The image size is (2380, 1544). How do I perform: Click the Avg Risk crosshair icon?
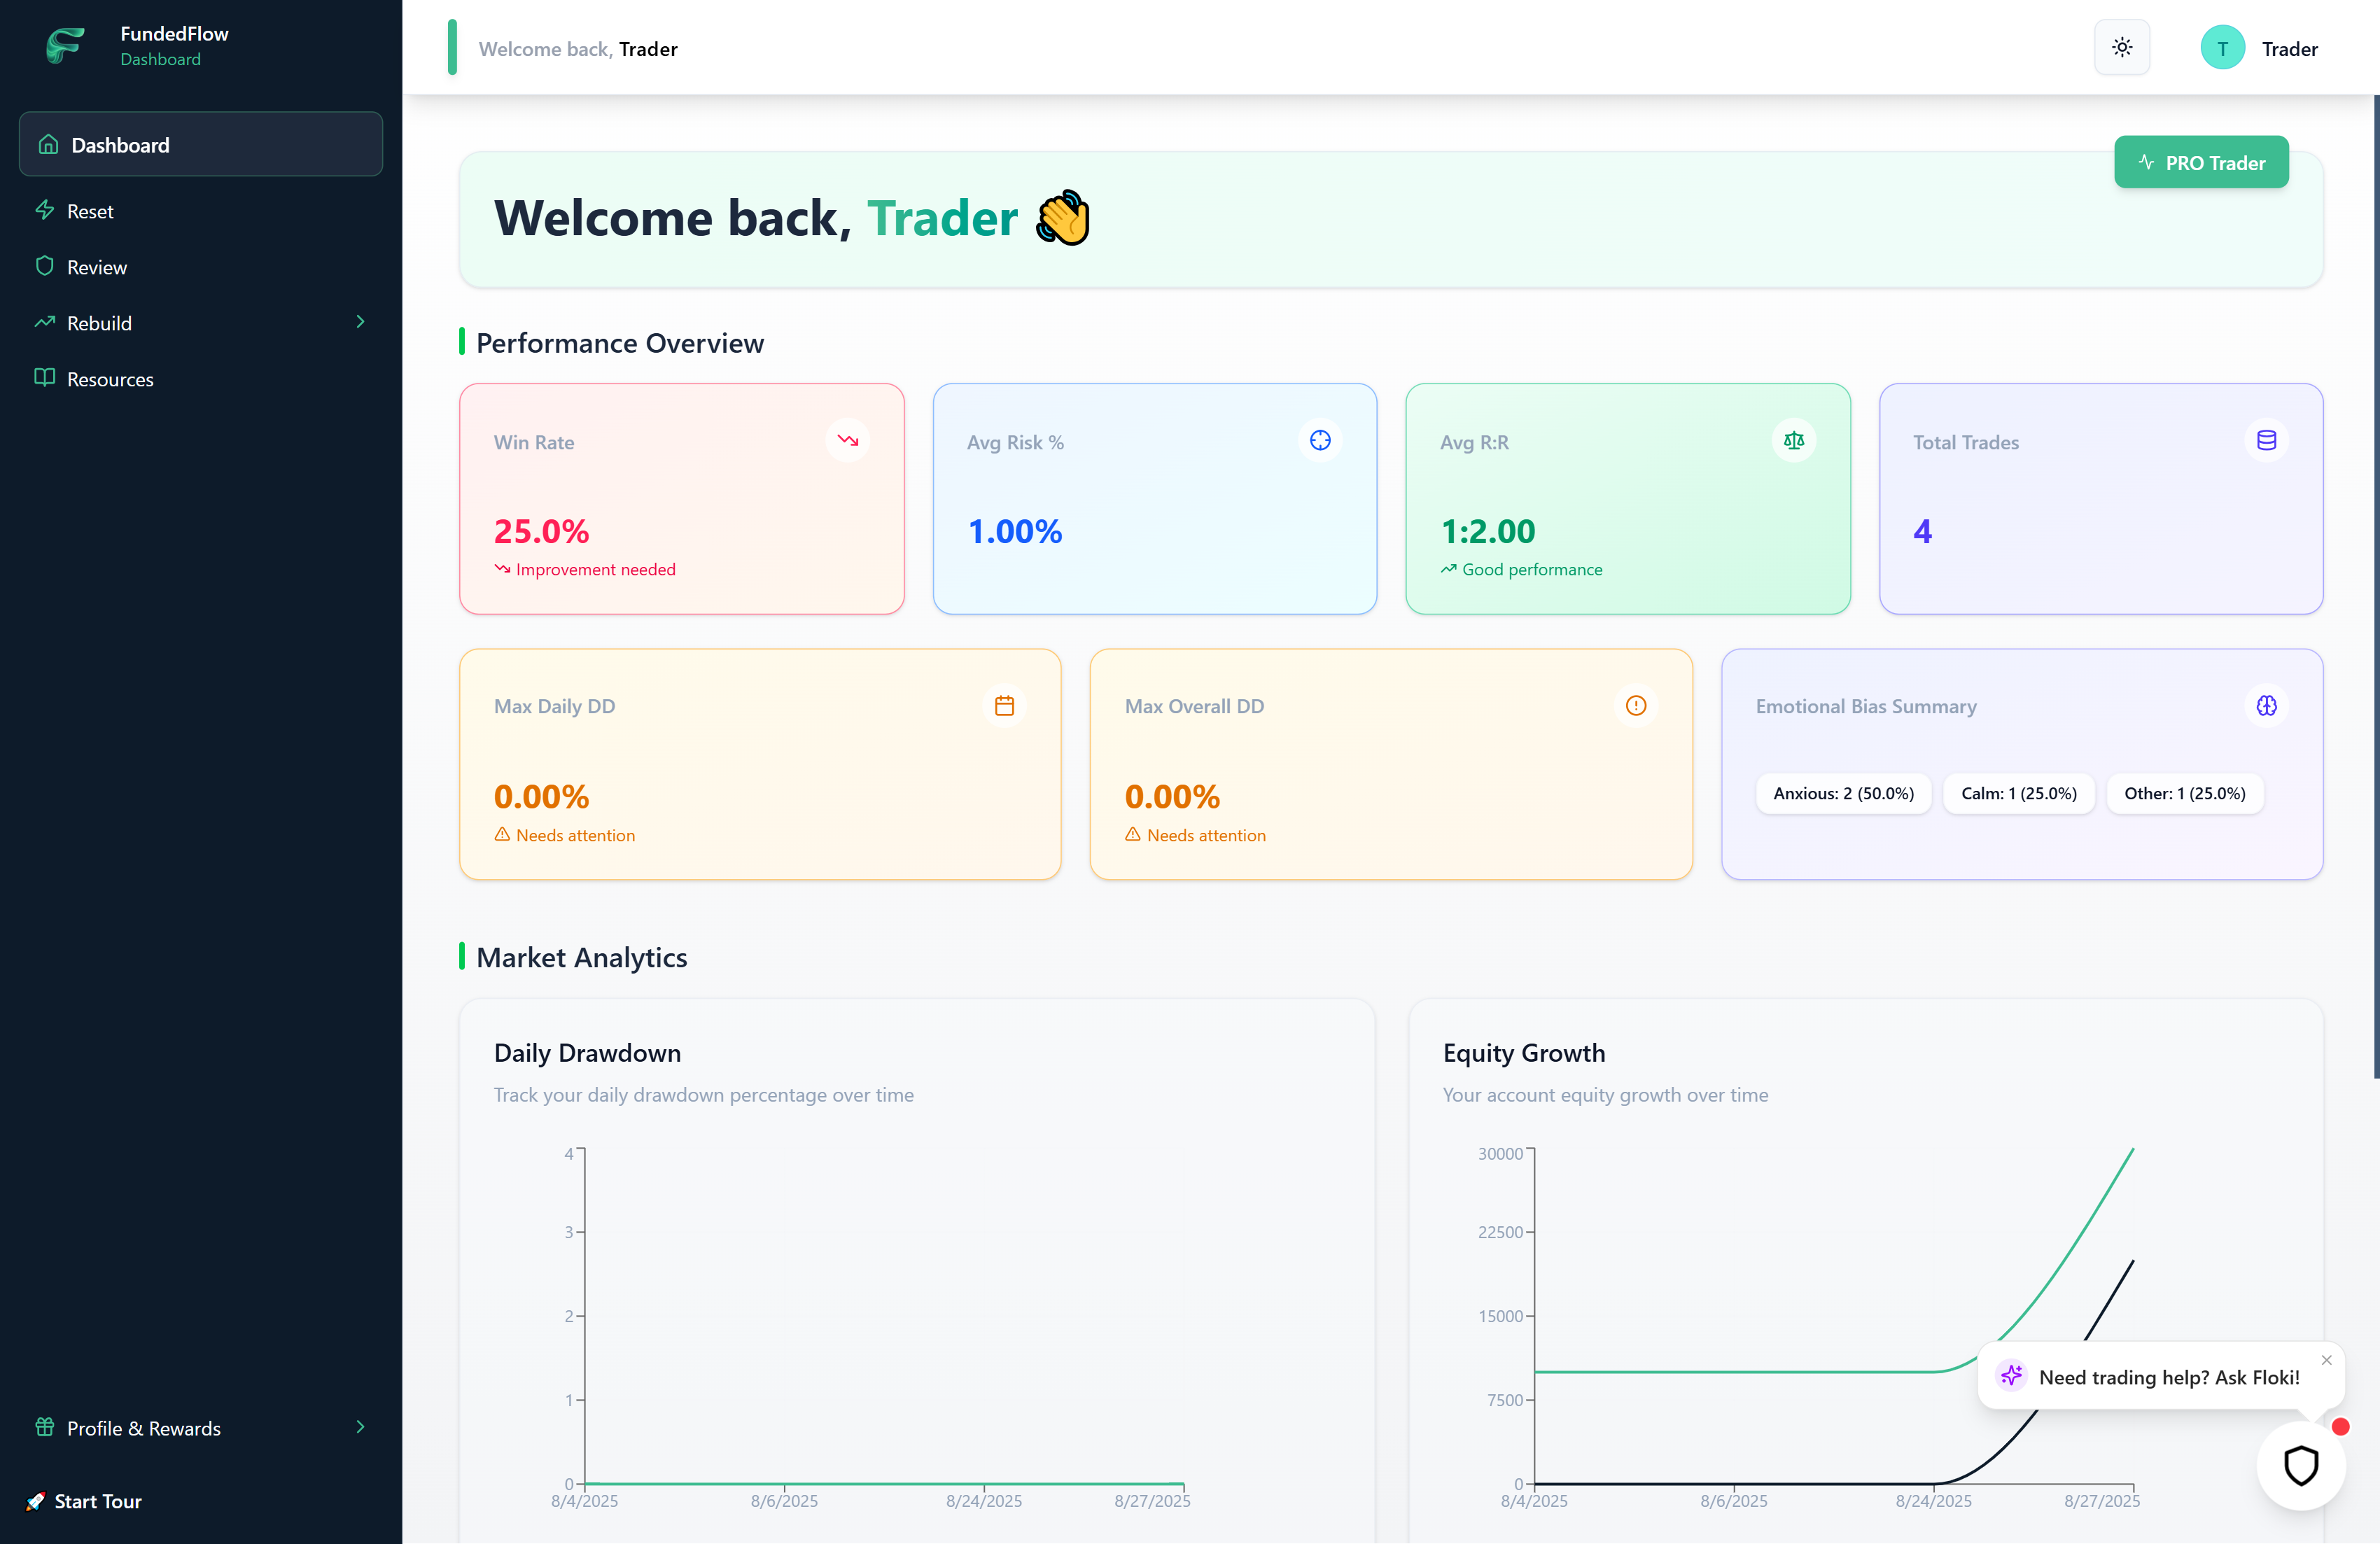[x=1320, y=441]
